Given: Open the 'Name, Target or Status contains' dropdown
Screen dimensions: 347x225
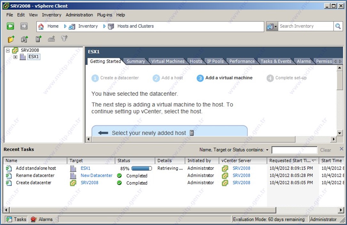Looking at the screenshot, I should 267,150.
